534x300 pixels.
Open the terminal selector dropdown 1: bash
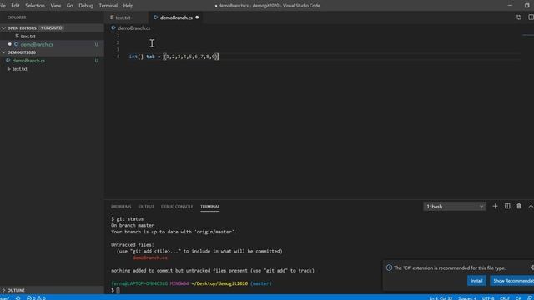pyautogui.click(x=455, y=206)
